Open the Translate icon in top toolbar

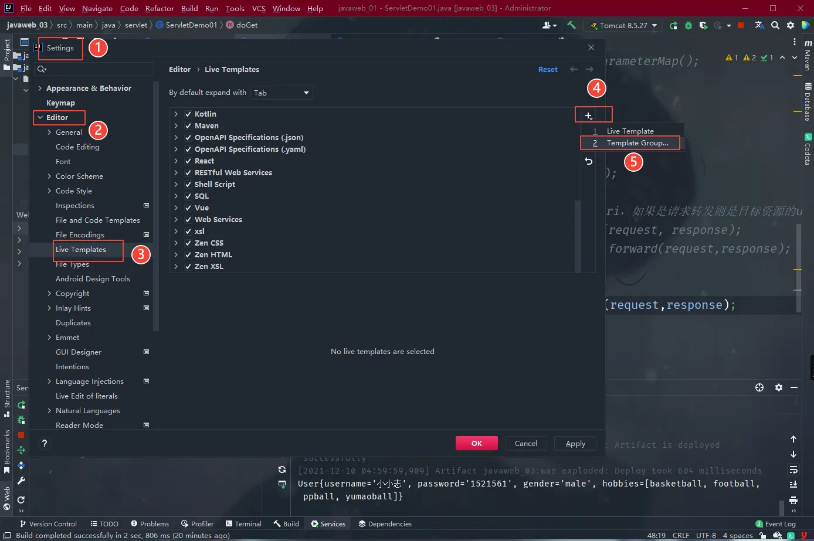759,25
